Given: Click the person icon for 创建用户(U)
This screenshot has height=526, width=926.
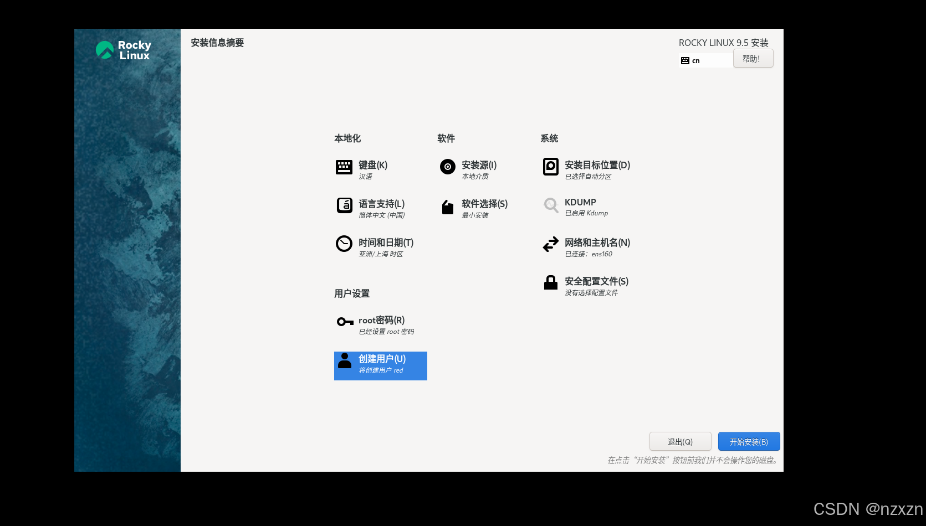Looking at the screenshot, I should (x=344, y=360).
